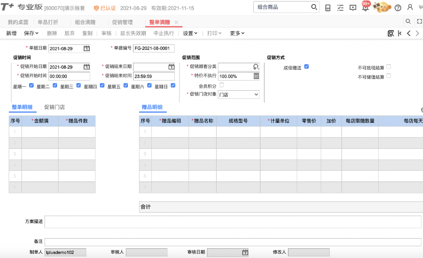Click the 备注 input field
This screenshot has height=258, width=423.
(x=233, y=242)
